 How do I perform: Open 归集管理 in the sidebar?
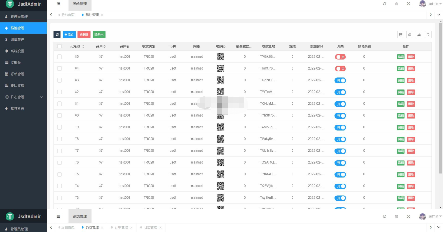click(x=18, y=39)
